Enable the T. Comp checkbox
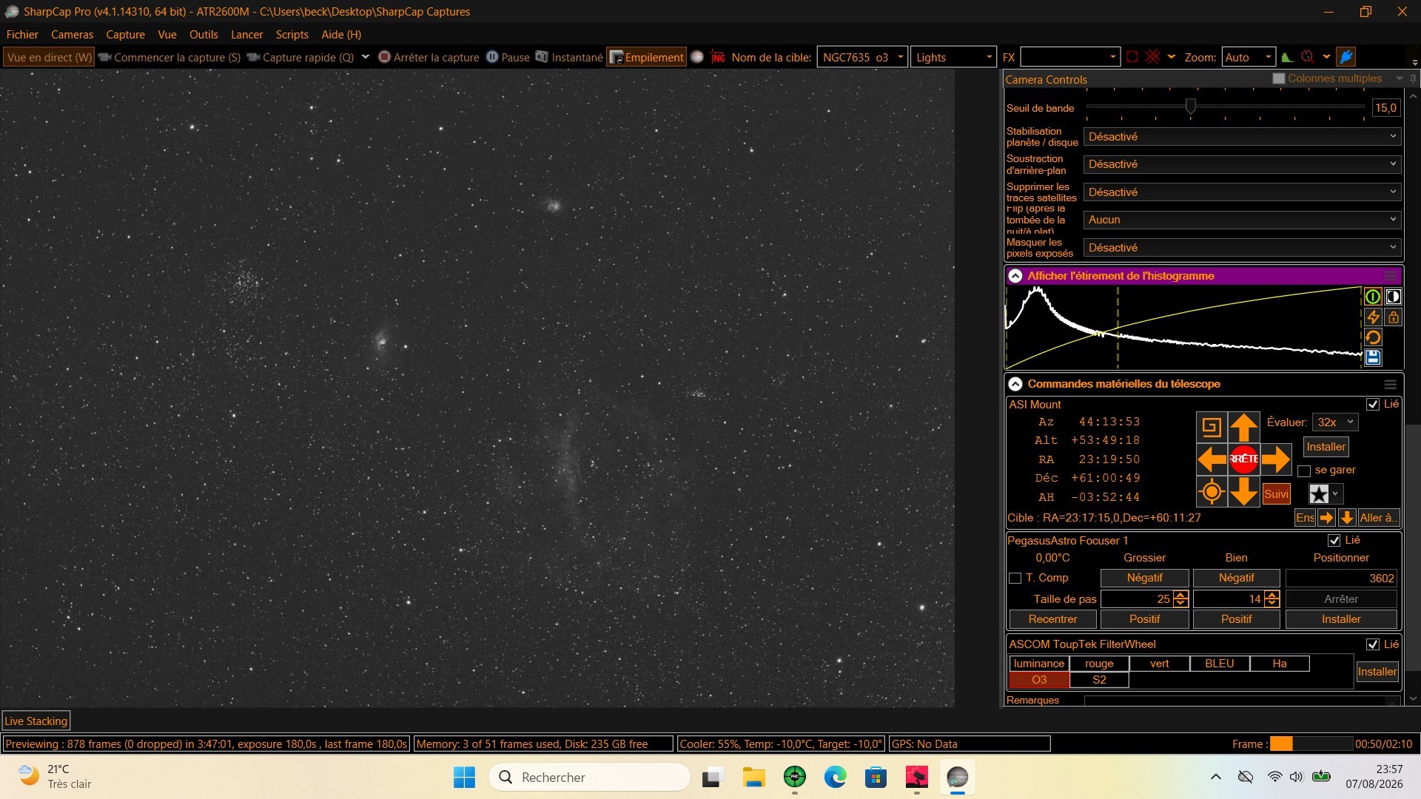Image resolution: width=1421 pixels, height=799 pixels. pos(1015,579)
